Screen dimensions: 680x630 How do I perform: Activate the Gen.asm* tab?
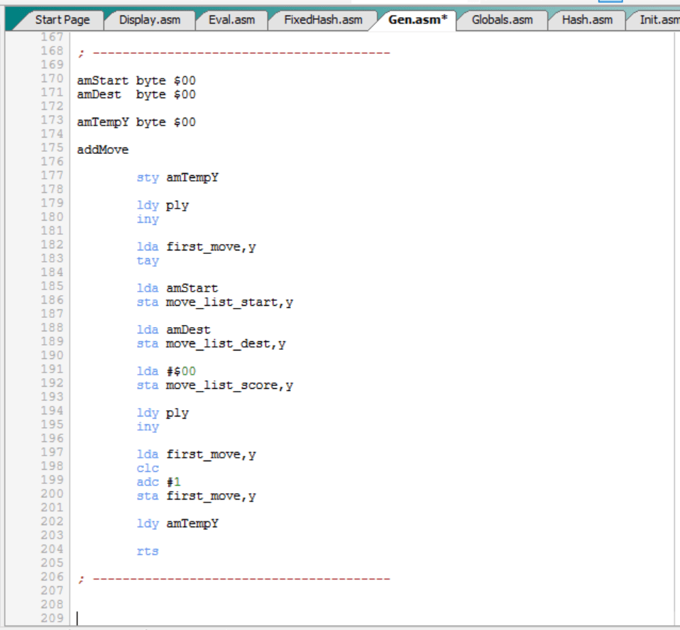coord(417,20)
